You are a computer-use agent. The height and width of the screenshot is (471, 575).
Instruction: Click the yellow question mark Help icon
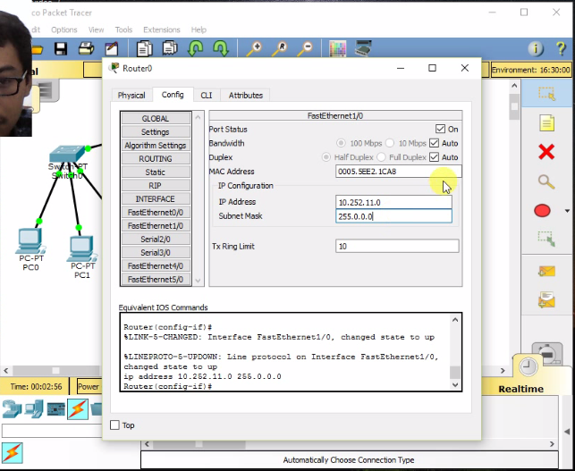coord(561,48)
